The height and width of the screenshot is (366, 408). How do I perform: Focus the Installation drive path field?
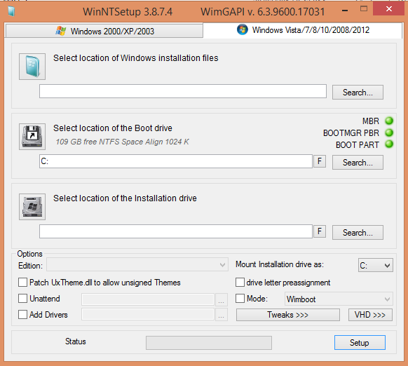point(176,231)
